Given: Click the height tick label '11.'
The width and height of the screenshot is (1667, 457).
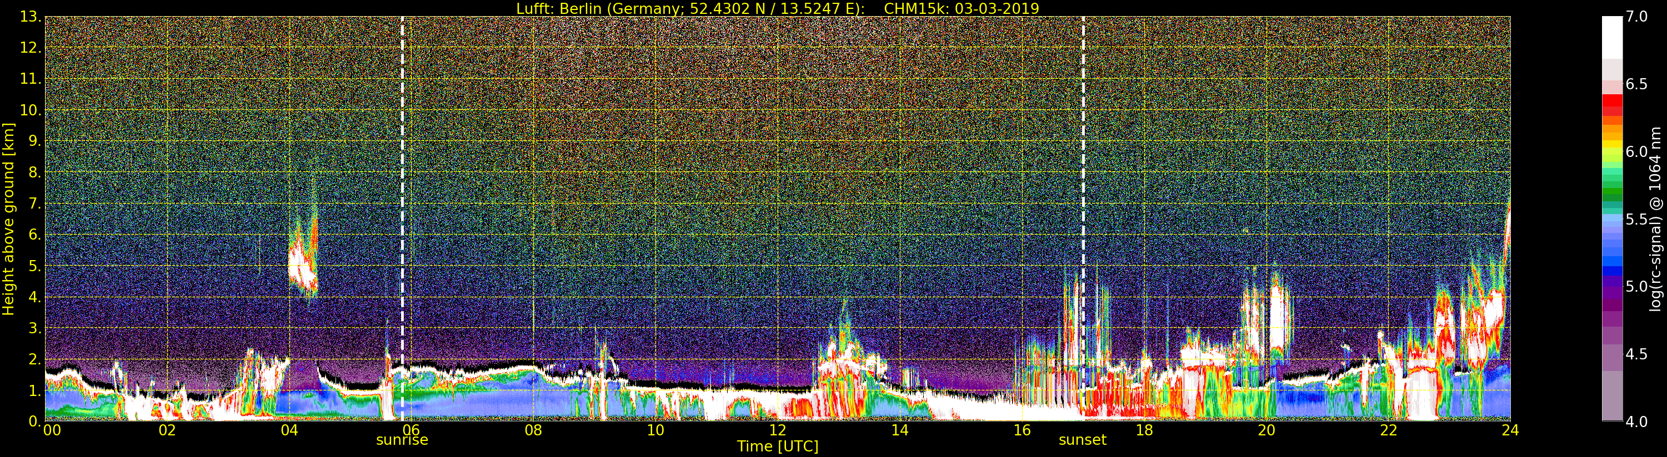Looking at the screenshot, I should tap(30, 79).
